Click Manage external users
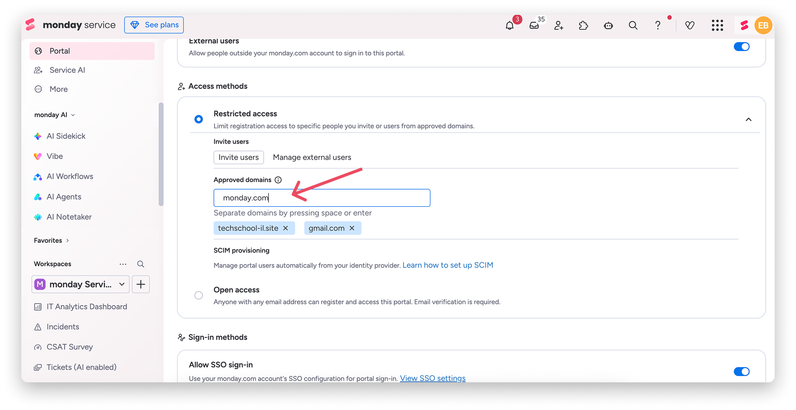 (x=312, y=157)
